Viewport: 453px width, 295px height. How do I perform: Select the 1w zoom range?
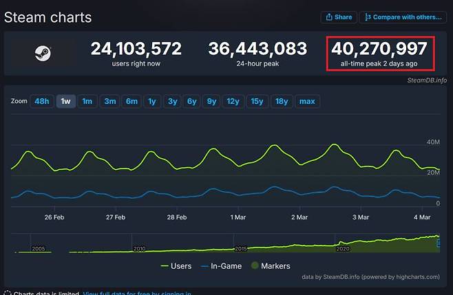pyautogui.click(x=66, y=101)
